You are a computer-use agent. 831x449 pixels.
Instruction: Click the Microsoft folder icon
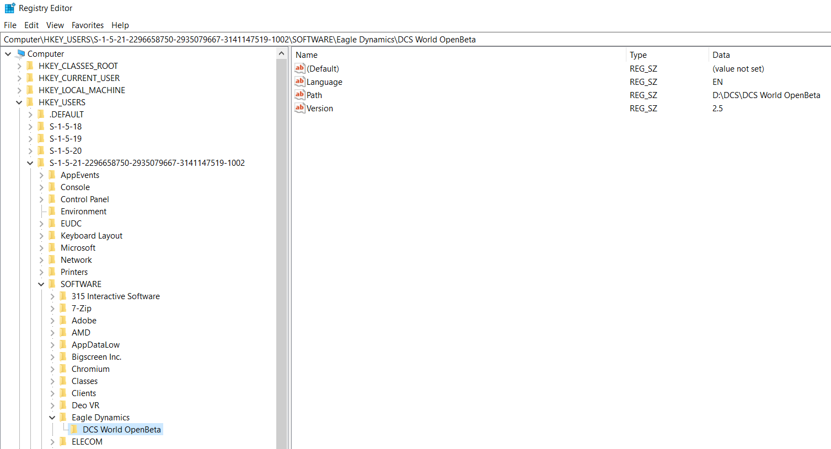click(x=52, y=247)
